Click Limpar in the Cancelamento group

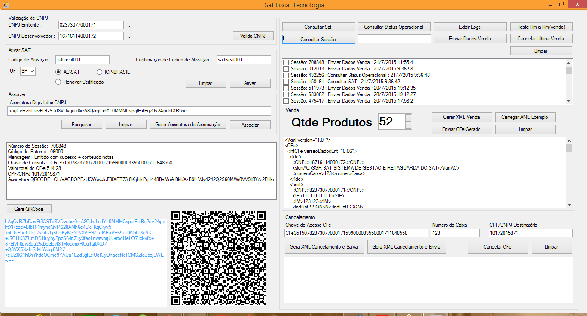[x=552, y=247]
